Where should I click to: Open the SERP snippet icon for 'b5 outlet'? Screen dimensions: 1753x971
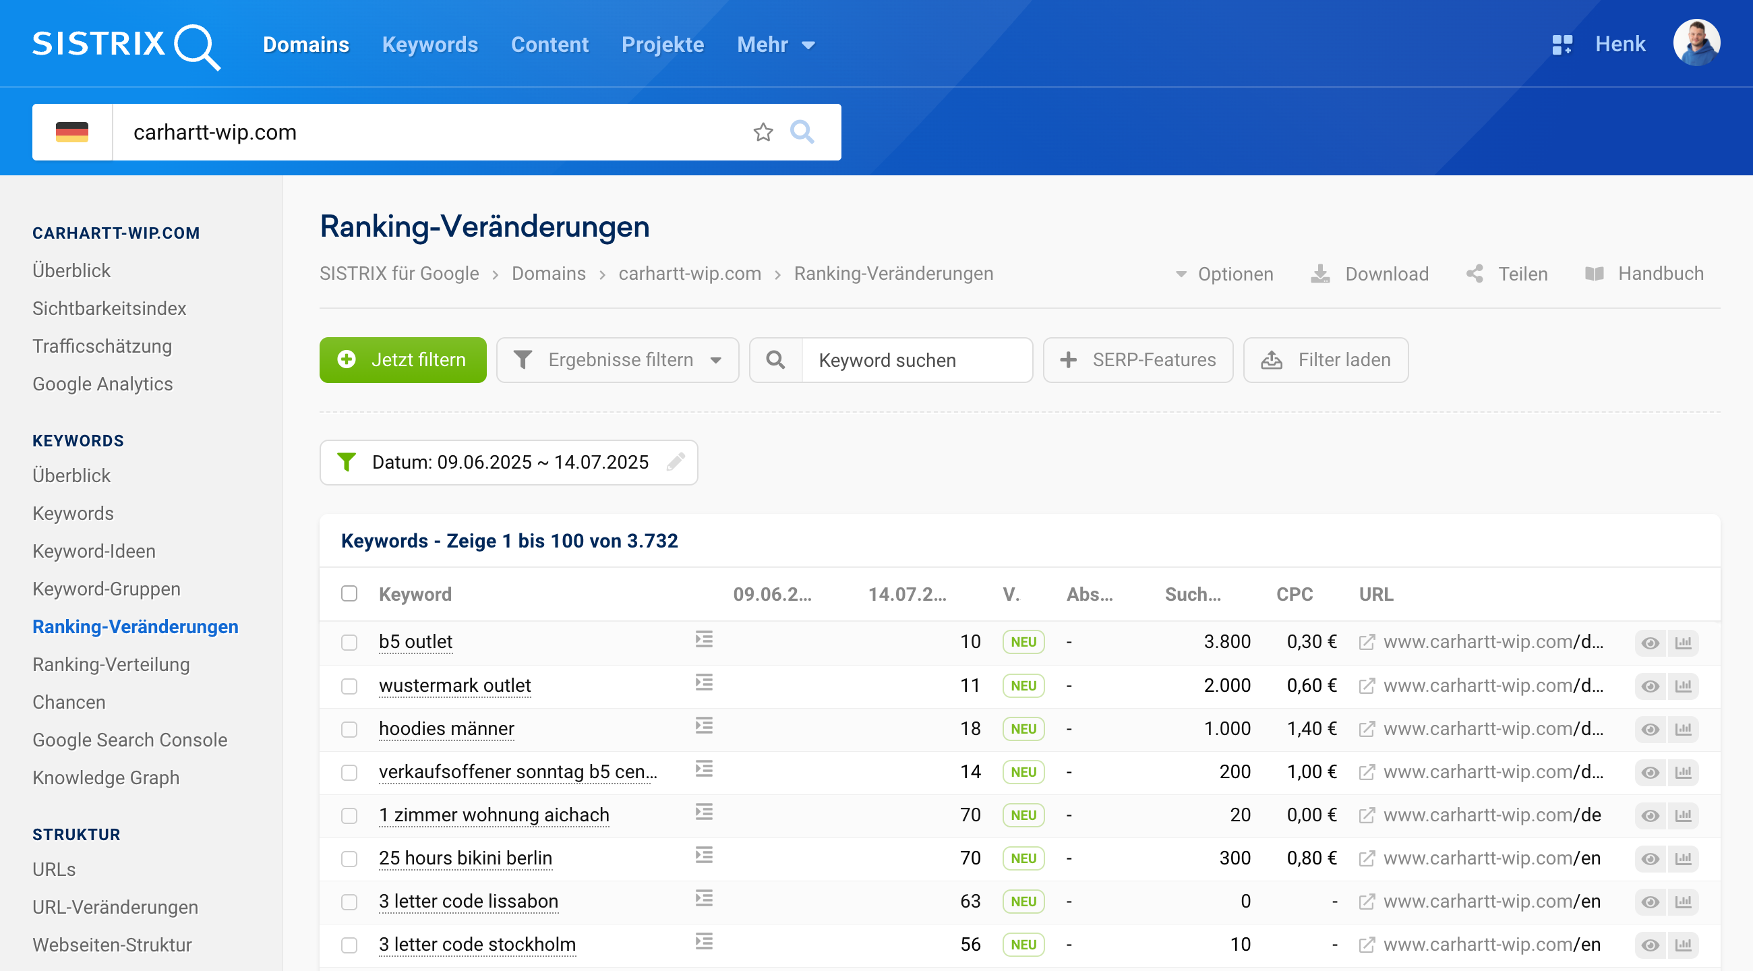704,640
